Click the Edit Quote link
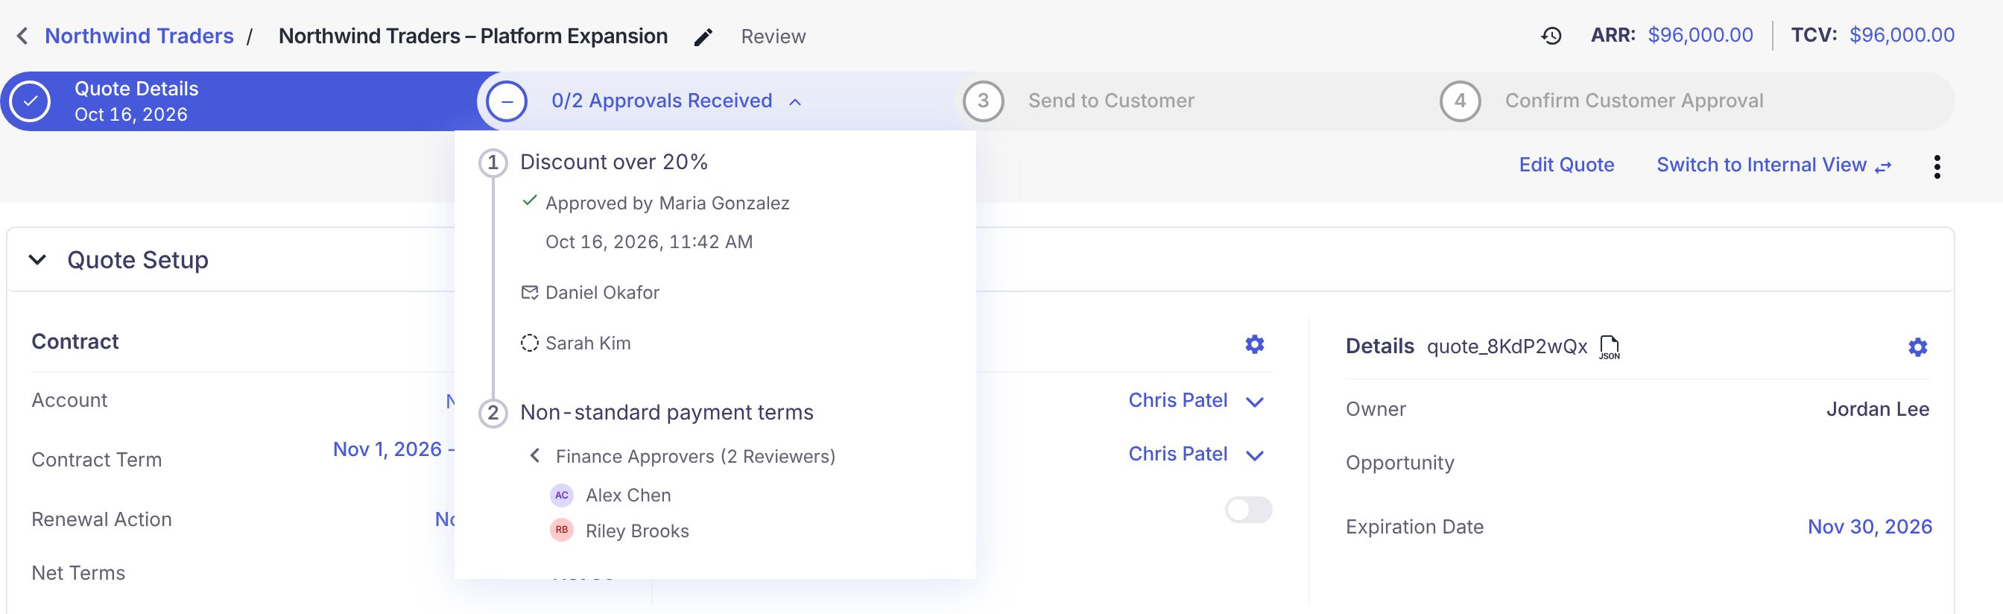This screenshot has height=614, width=2003. [1566, 165]
